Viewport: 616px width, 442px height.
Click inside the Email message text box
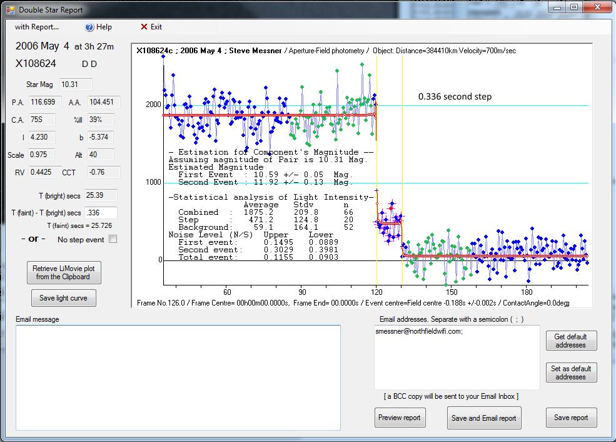[178, 377]
